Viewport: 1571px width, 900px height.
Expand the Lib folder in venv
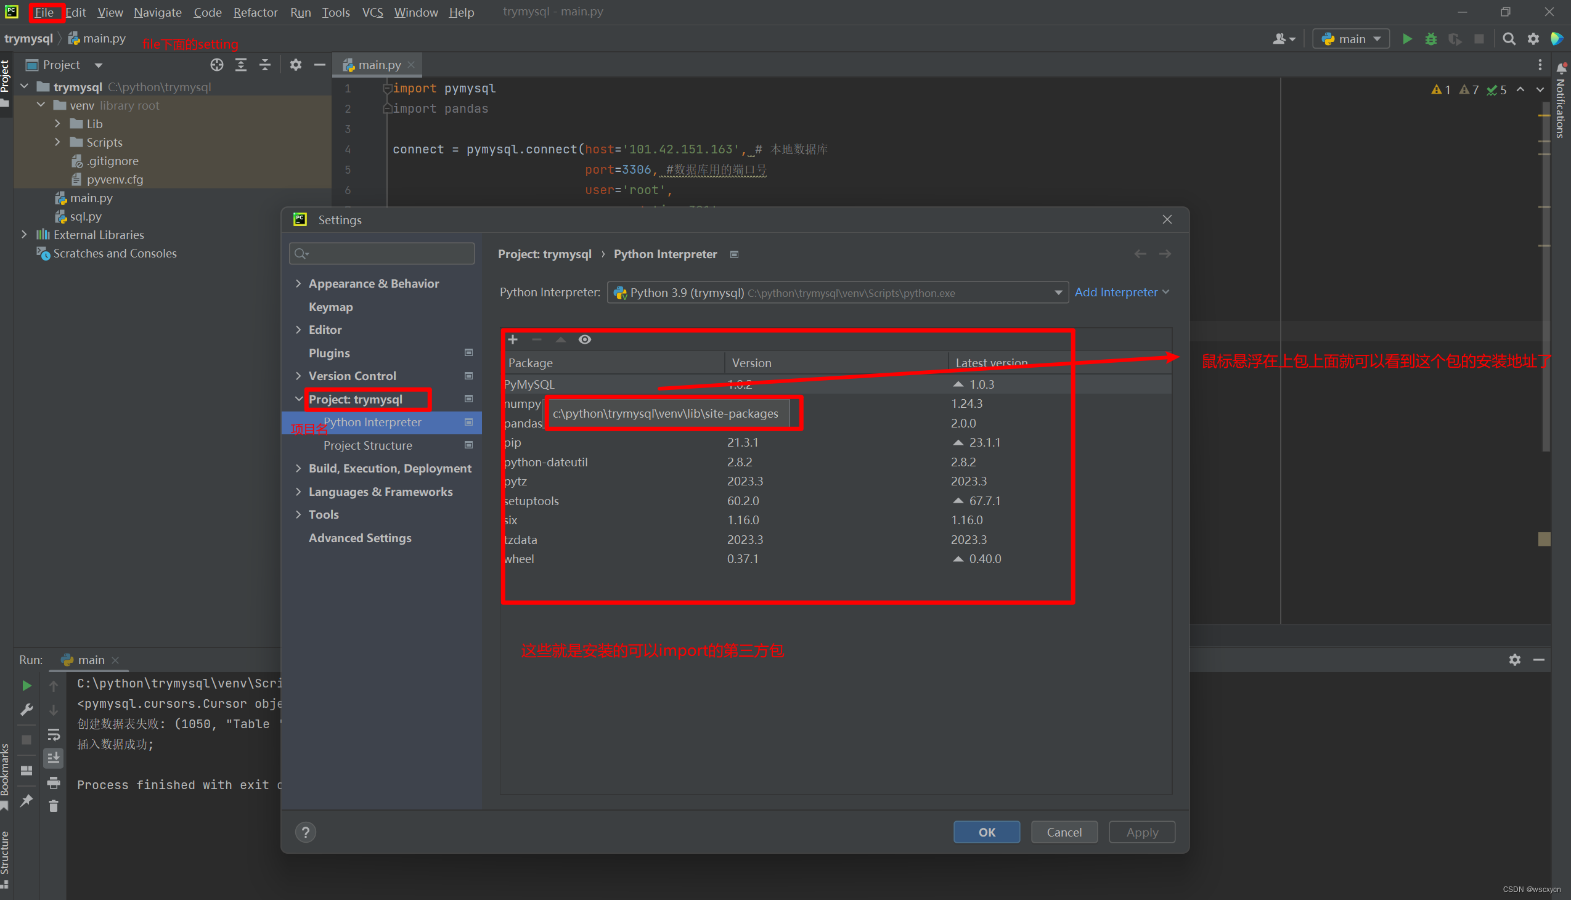tap(57, 124)
